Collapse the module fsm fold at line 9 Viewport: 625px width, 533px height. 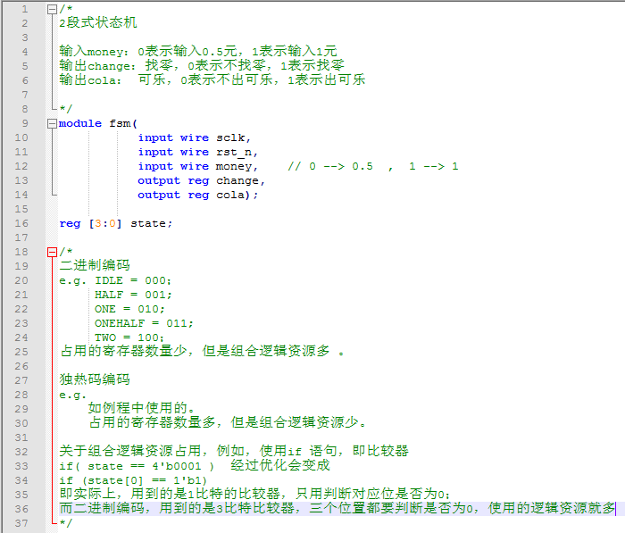(51, 123)
